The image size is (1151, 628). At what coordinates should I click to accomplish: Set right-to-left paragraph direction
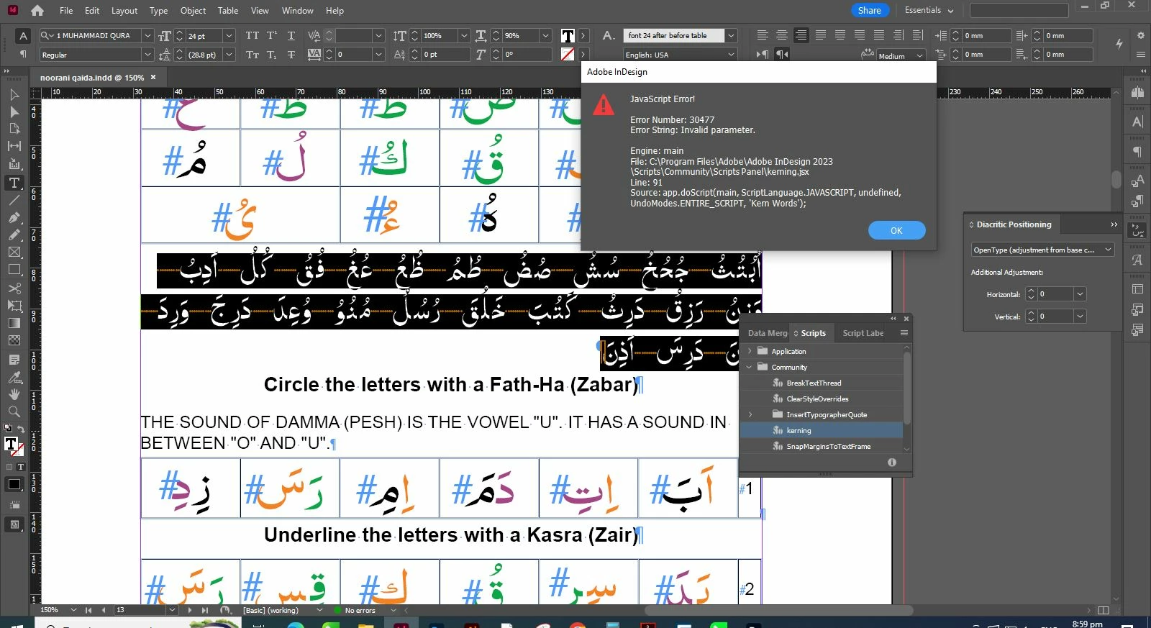pyautogui.click(x=782, y=55)
